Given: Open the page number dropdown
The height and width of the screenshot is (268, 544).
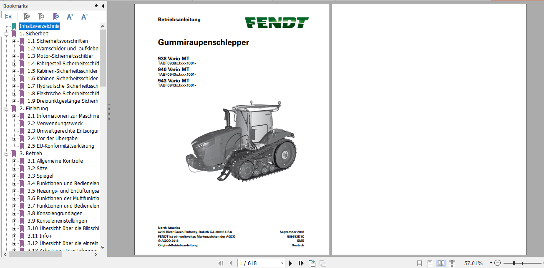Looking at the screenshot, I should pos(282,263).
